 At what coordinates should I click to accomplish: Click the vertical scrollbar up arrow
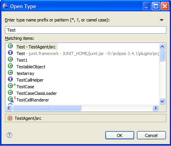point(162,46)
